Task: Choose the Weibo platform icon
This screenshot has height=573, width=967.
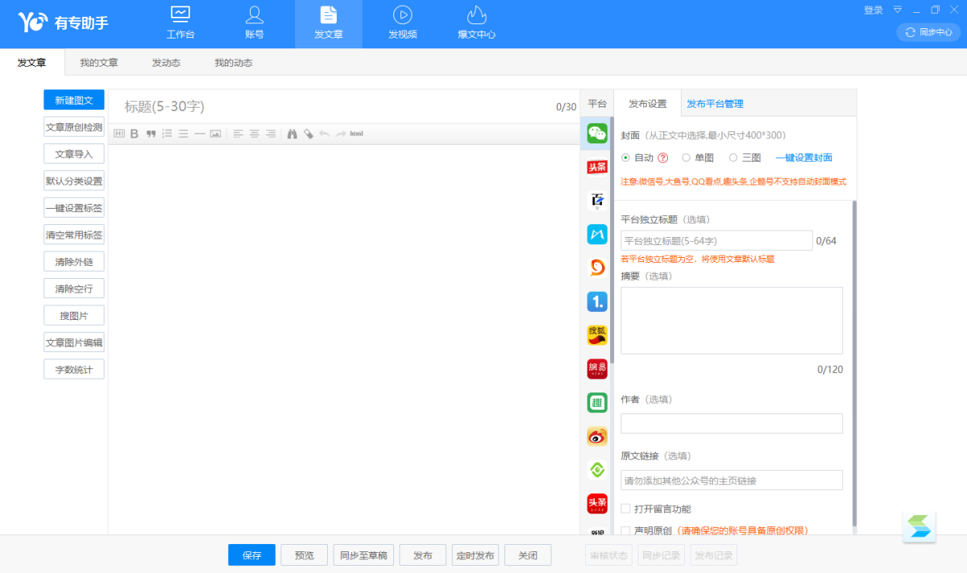Action: pos(597,436)
